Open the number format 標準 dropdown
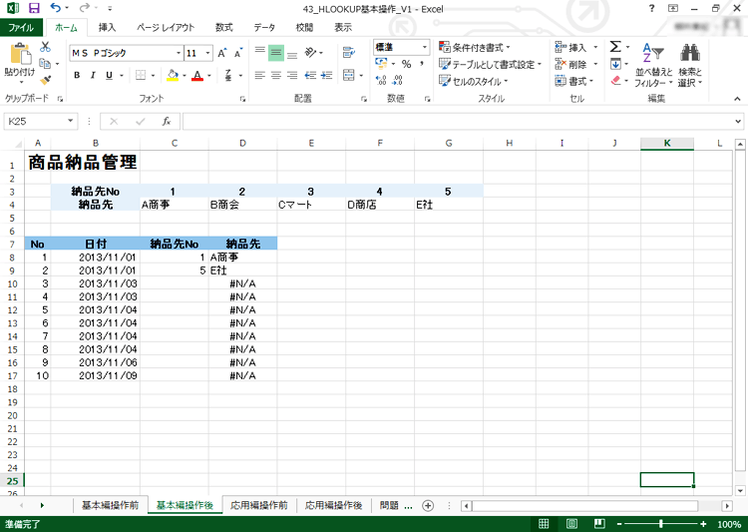This screenshot has height=532, width=748. pyautogui.click(x=424, y=47)
